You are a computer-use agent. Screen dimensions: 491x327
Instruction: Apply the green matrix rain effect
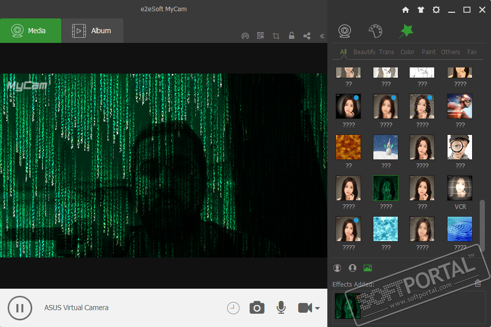[x=386, y=188]
